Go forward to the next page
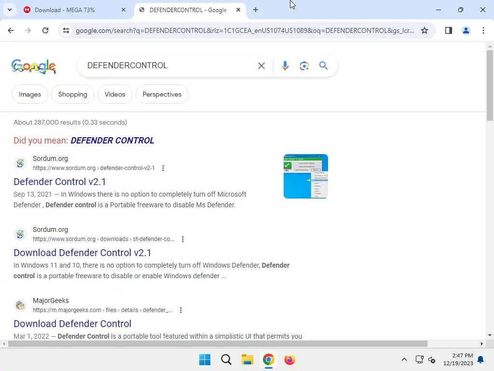Image resolution: width=494 pixels, height=371 pixels. click(28, 30)
